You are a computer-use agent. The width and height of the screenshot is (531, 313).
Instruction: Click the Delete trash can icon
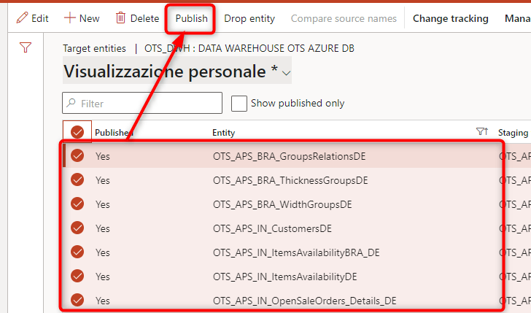(x=121, y=18)
